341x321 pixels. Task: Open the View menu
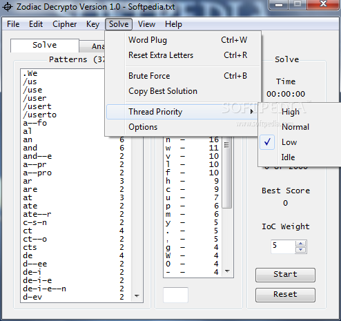tap(146, 24)
